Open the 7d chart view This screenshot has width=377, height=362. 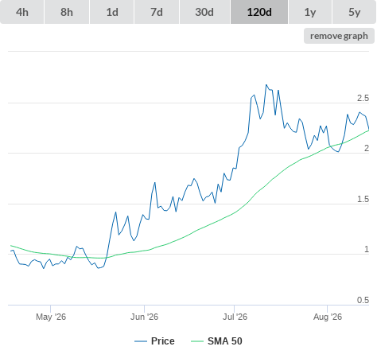[157, 12]
